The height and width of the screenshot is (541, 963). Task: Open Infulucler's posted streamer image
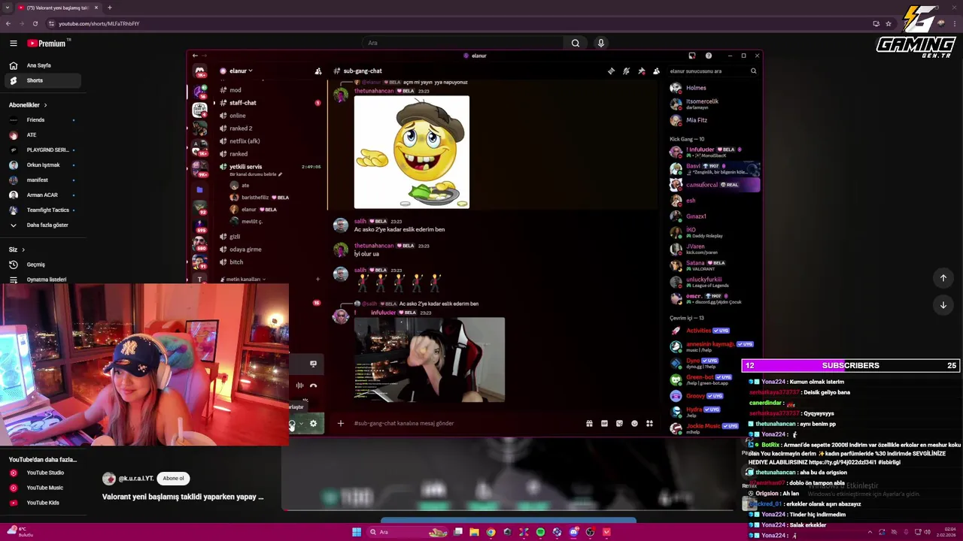[430, 360]
